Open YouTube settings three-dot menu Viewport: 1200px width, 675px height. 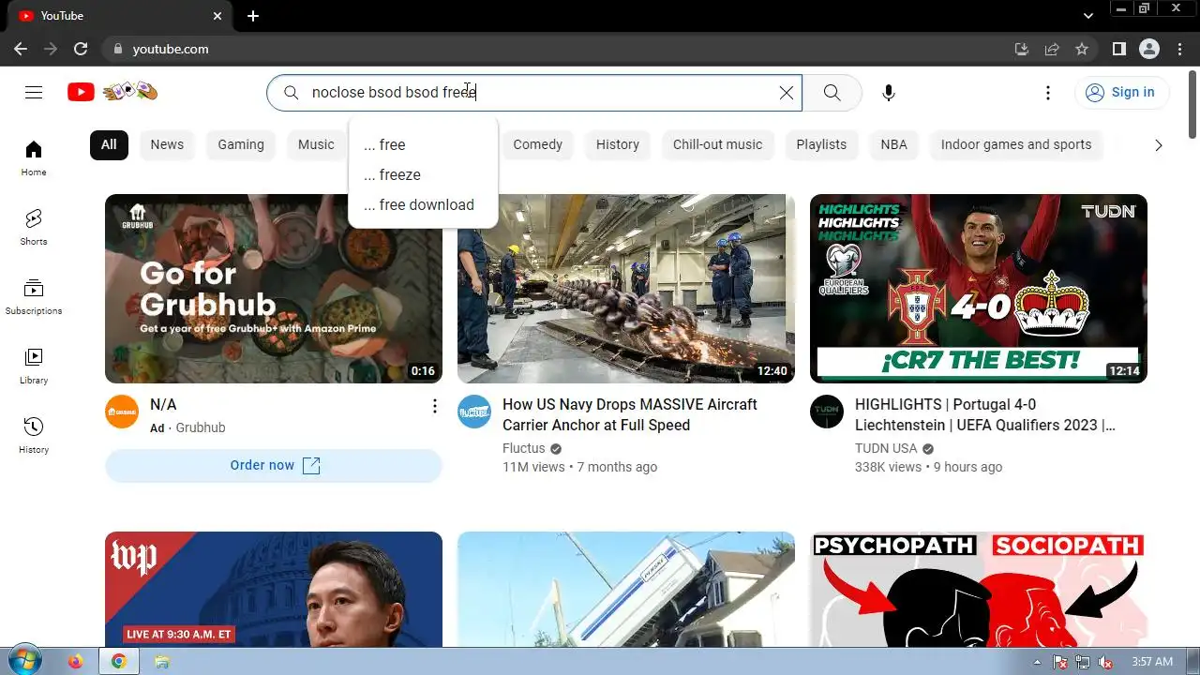(x=1048, y=92)
